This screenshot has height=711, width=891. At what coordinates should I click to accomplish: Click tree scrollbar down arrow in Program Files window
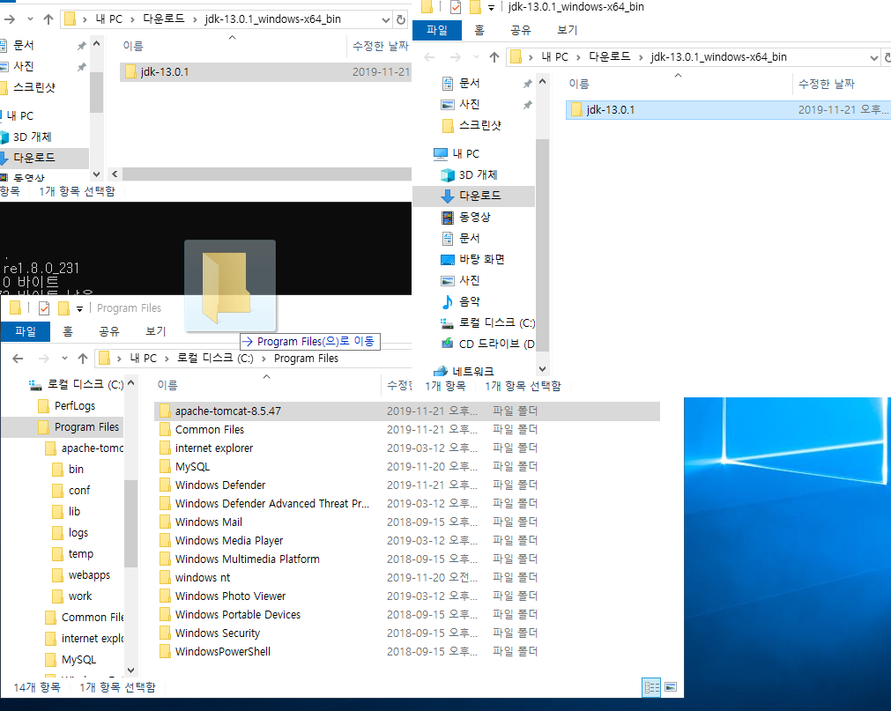point(131,670)
